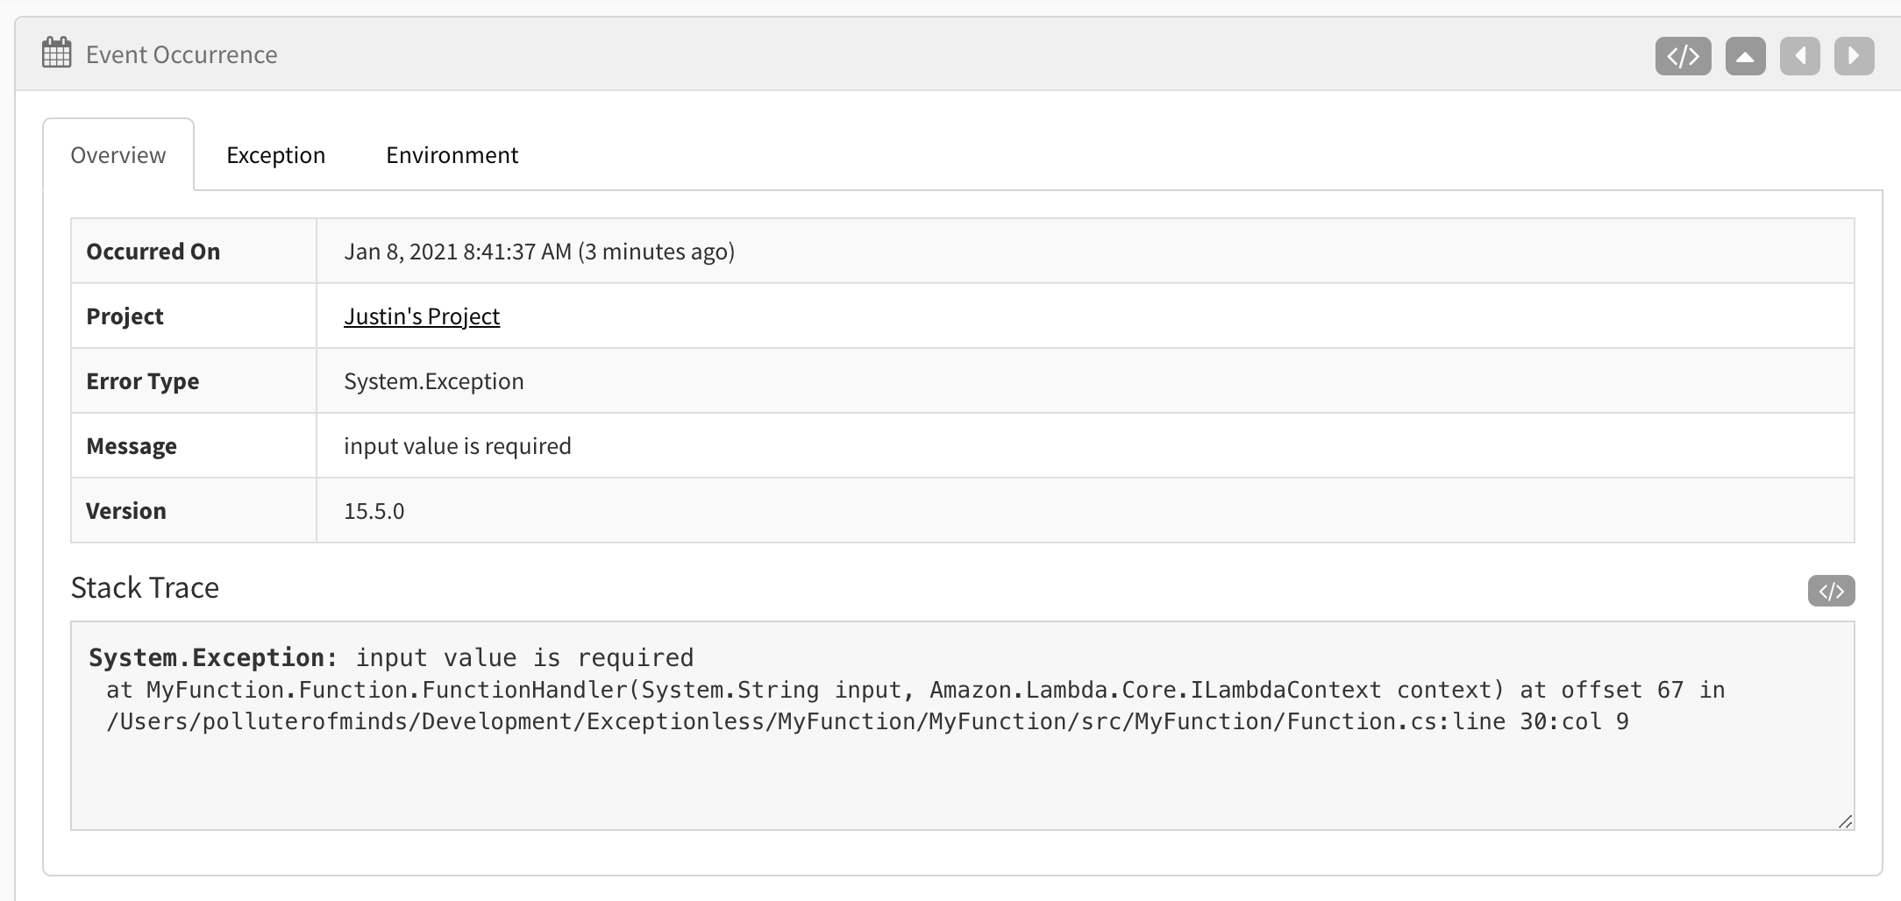Select the error message 'input value is required'
The image size is (1901, 901).
[x=457, y=445]
